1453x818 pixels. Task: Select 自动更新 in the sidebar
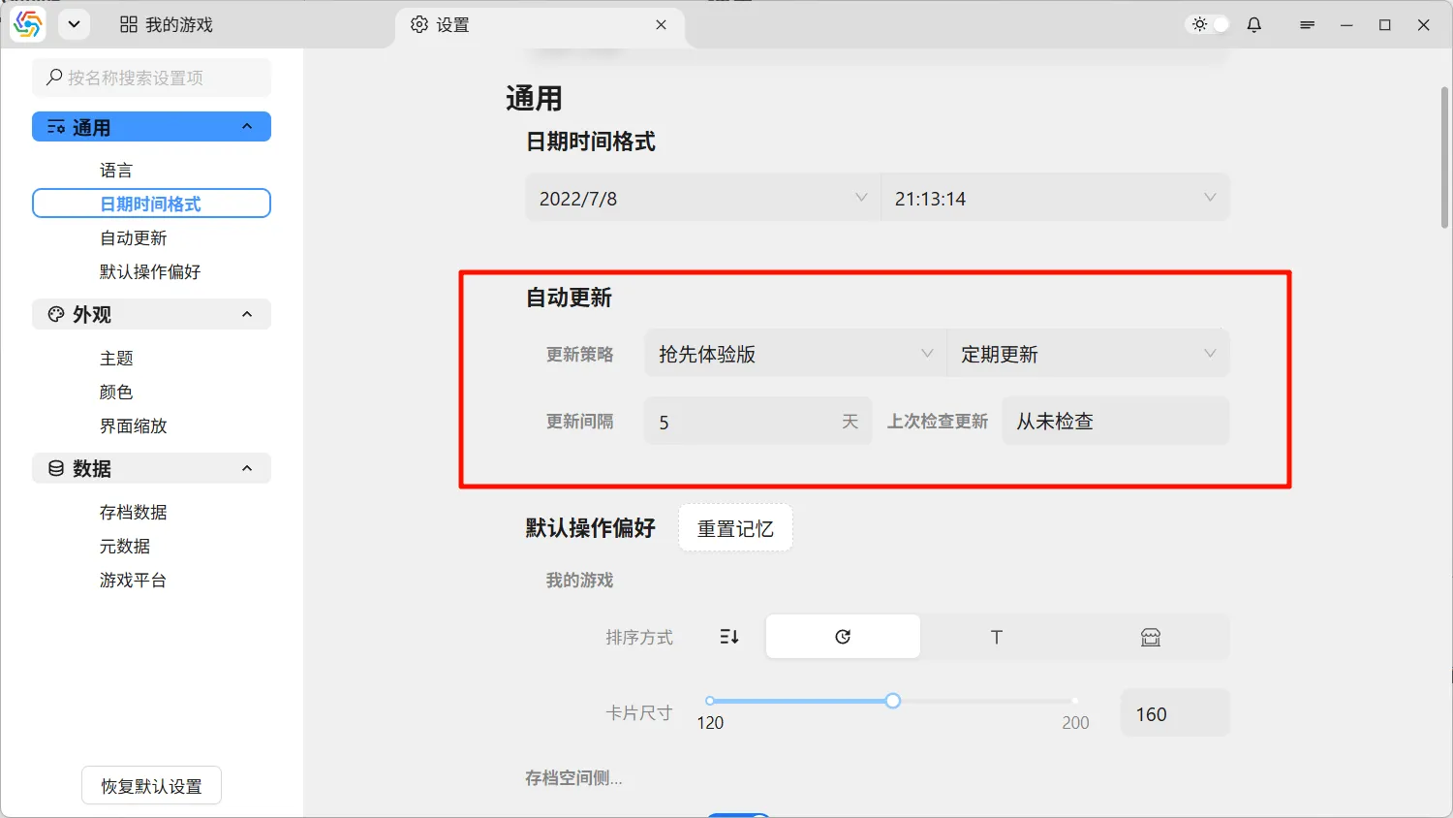point(134,238)
